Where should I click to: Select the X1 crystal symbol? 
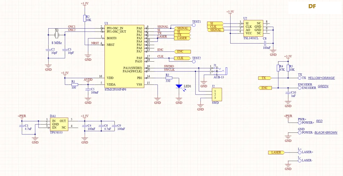pyautogui.click(x=57, y=35)
